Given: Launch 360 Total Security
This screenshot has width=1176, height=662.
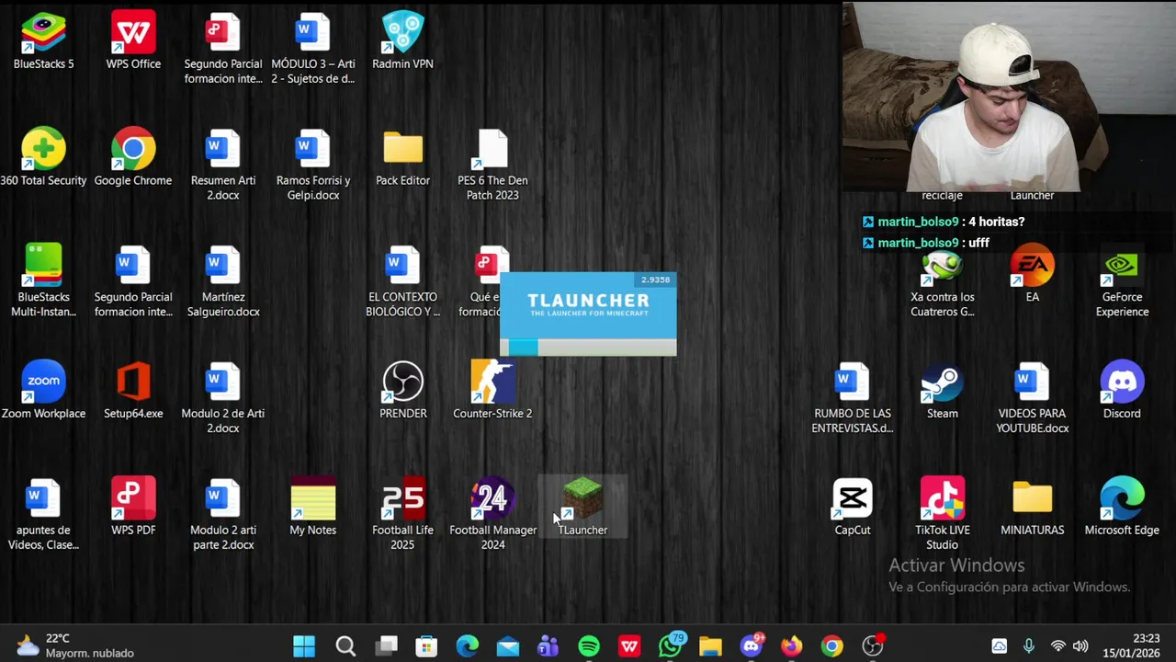Looking at the screenshot, I should click(43, 157).
